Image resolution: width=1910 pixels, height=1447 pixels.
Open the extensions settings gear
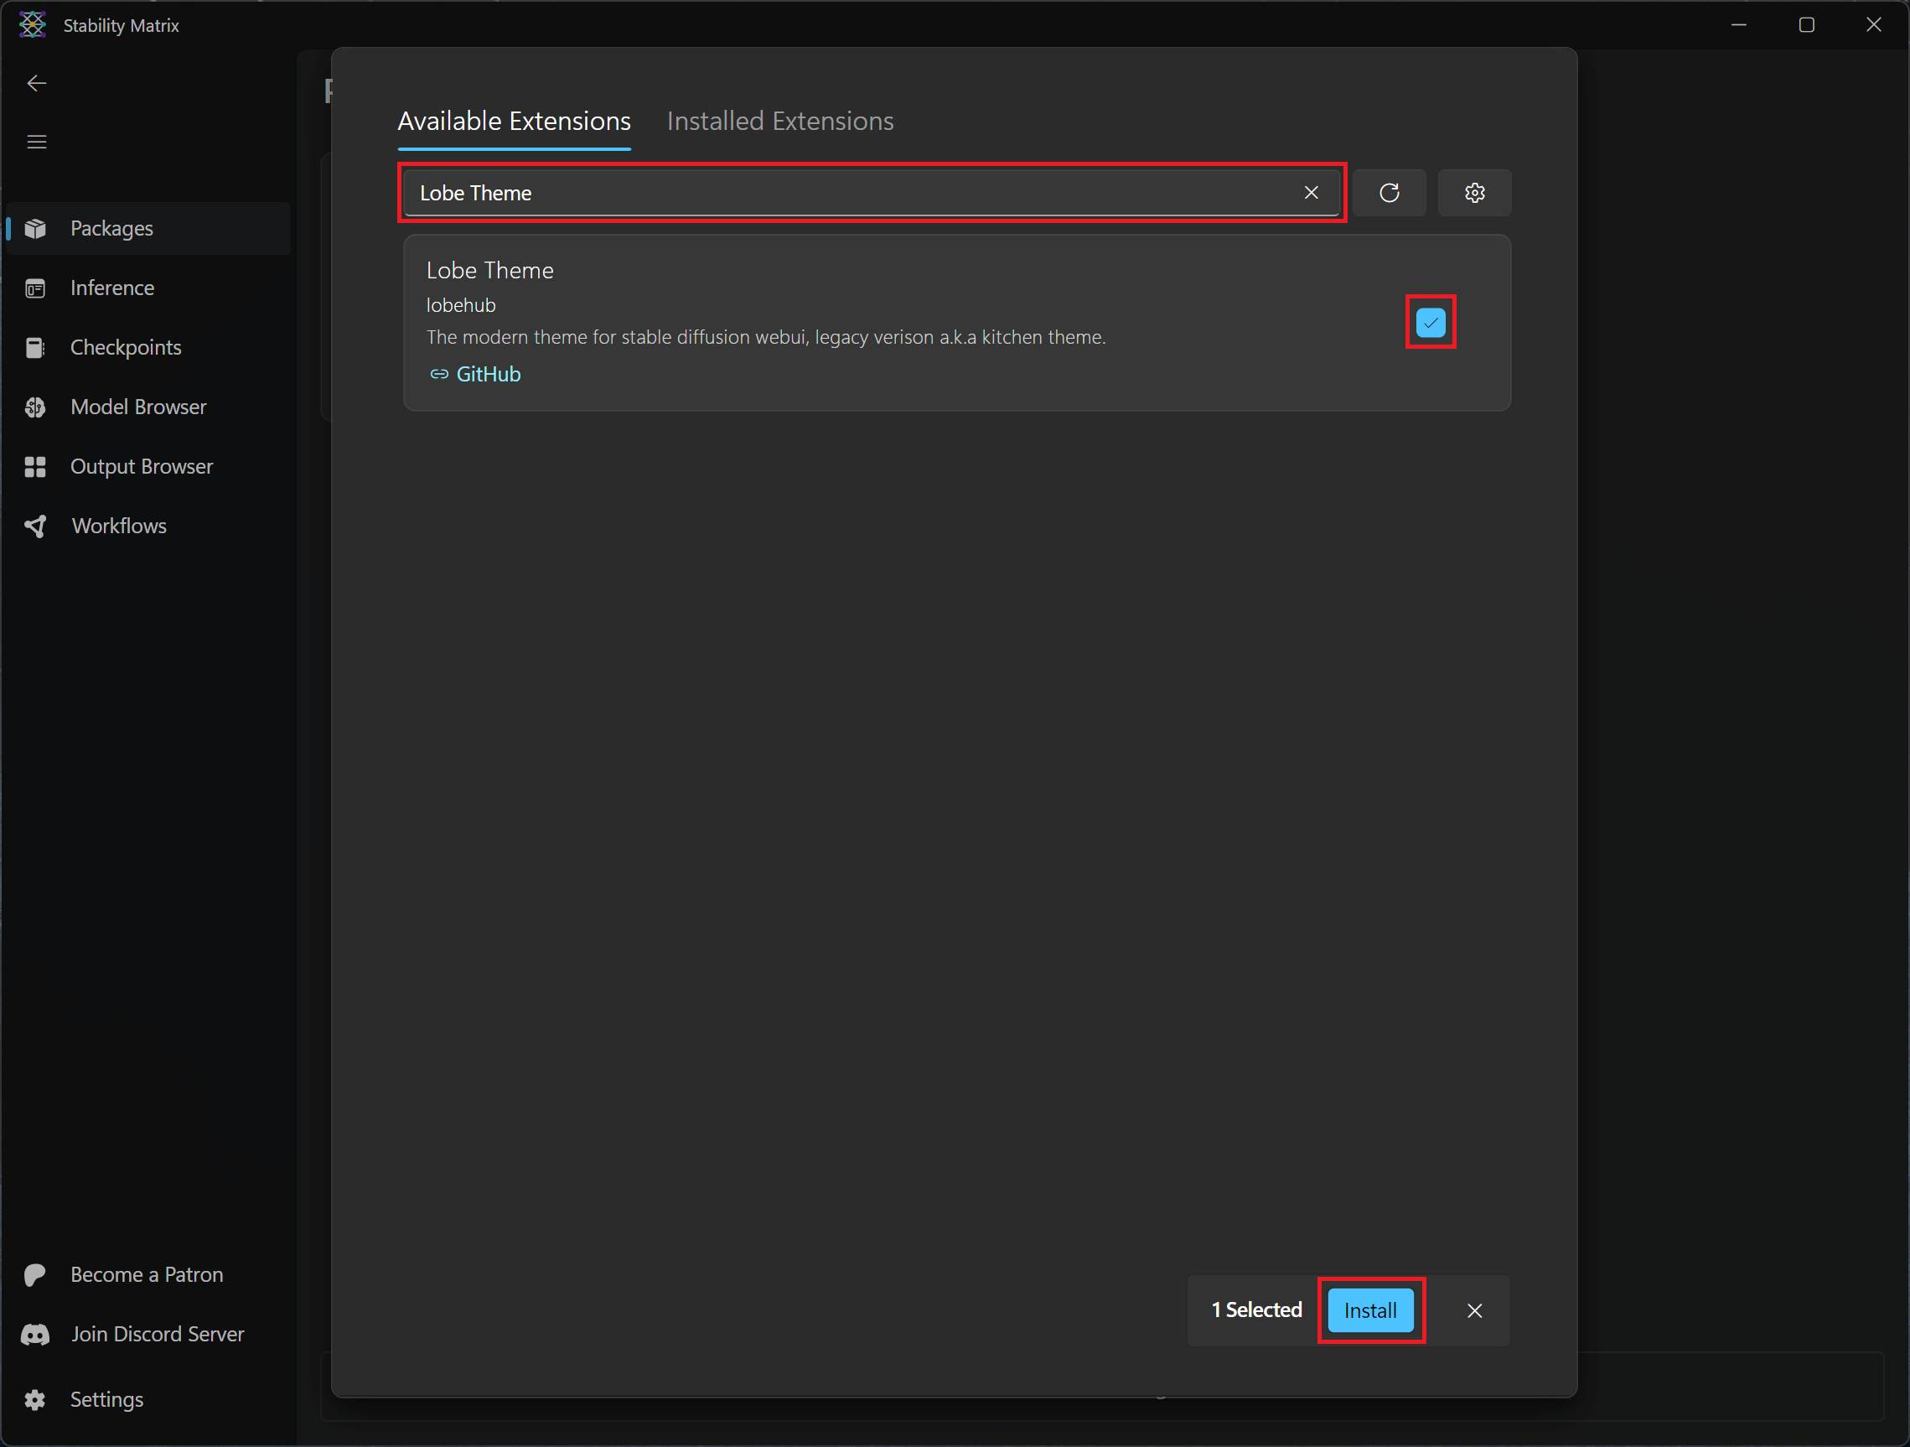point(1474,193)
